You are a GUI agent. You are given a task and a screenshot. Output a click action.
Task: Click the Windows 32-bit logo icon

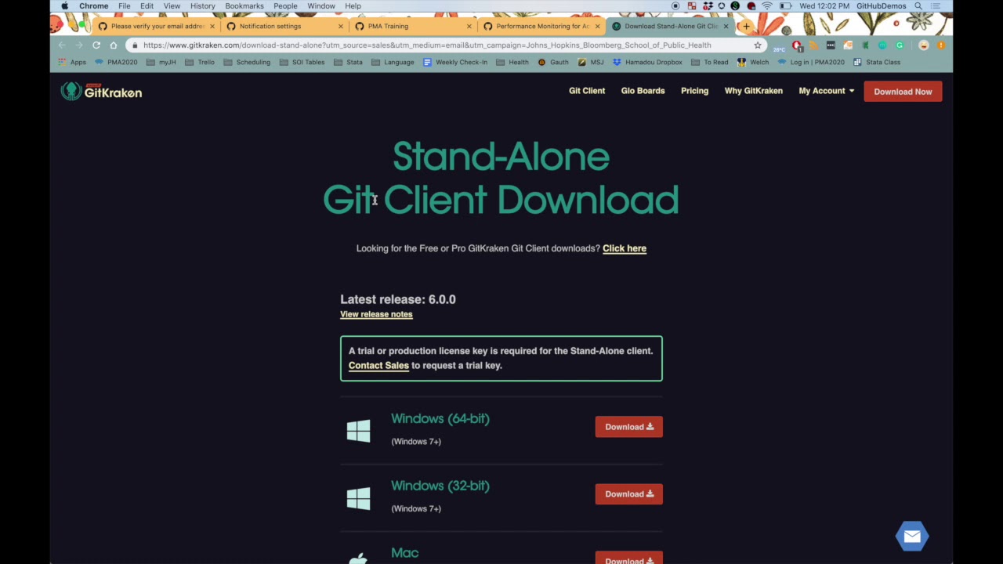pyautogui.click(x=358, y=498)
